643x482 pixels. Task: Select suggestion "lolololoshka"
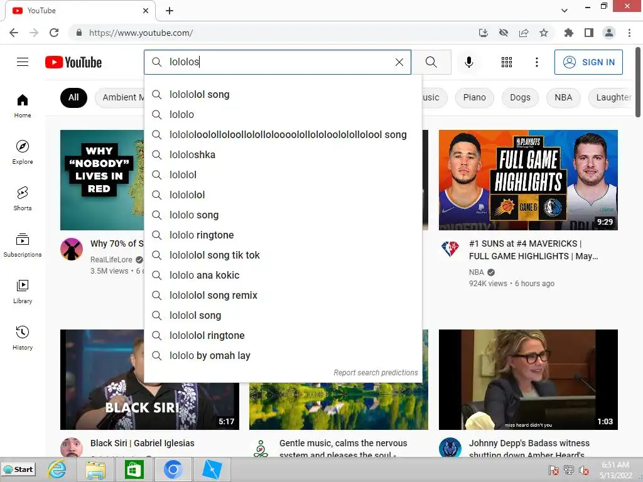(x=283, y=155)
